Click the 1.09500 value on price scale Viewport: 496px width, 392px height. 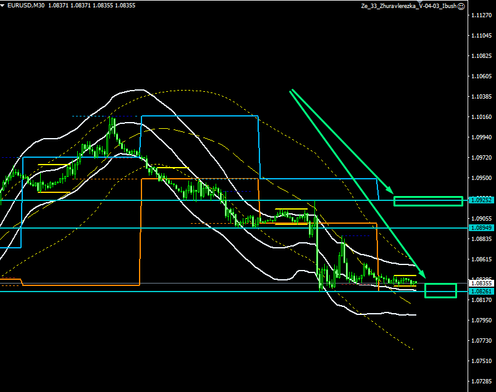[x=481, y=178]
